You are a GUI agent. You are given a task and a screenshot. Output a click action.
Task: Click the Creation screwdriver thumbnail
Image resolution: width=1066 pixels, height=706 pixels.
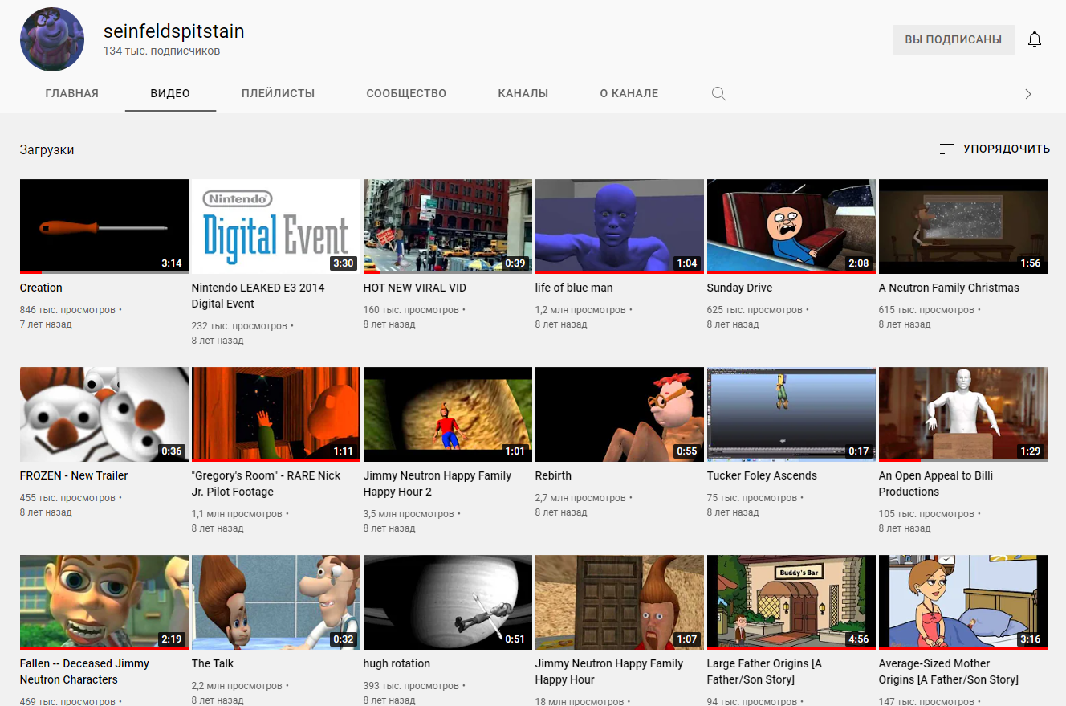(x=104, y=226)
